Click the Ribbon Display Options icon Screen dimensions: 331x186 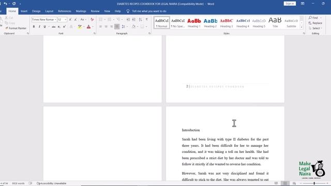tap(303, 4)
